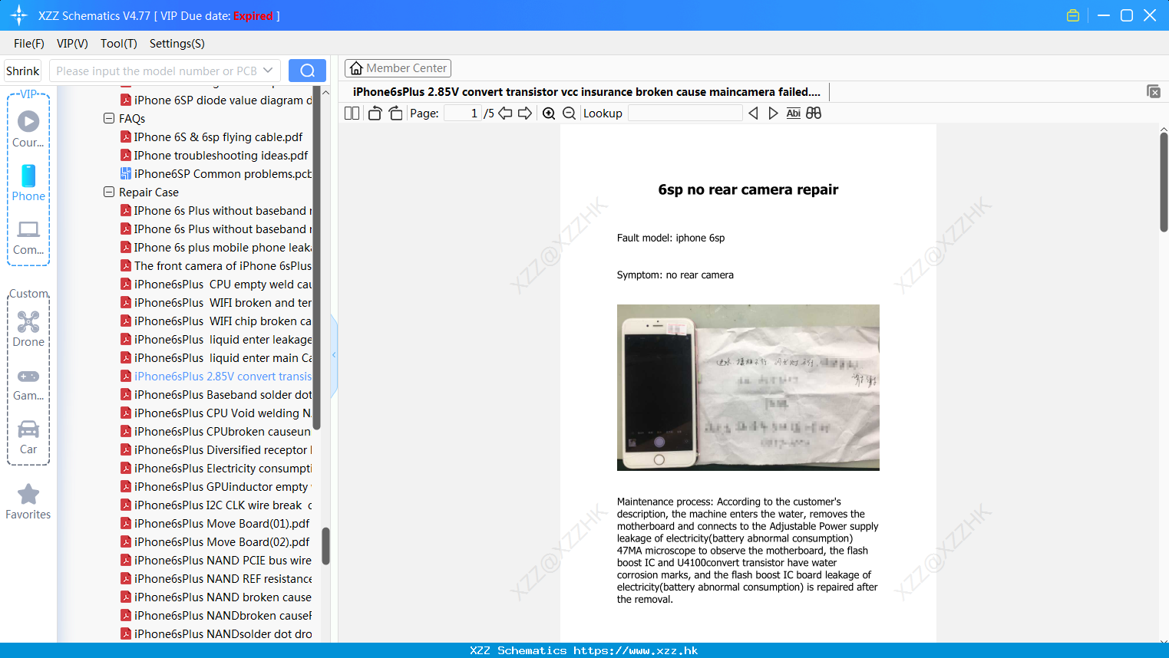This screenshot has height=658, width=1169.
Task: Open iPhone 6SP diode value diagram
Action: pos(216,100)
